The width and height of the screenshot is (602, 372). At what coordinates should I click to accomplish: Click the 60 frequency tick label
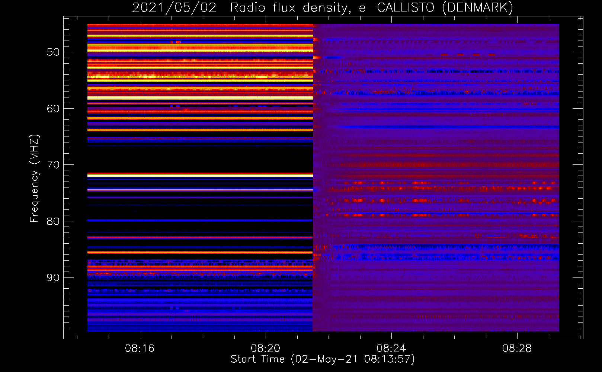click(53, 109)
